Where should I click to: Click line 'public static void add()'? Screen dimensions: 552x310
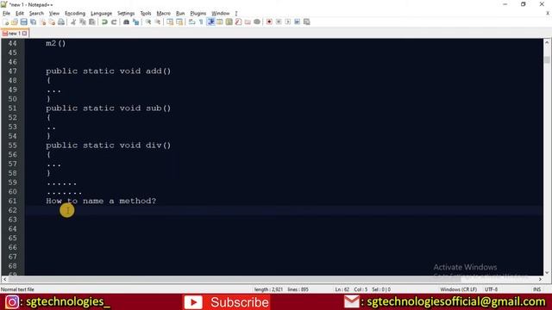[108, 71]
